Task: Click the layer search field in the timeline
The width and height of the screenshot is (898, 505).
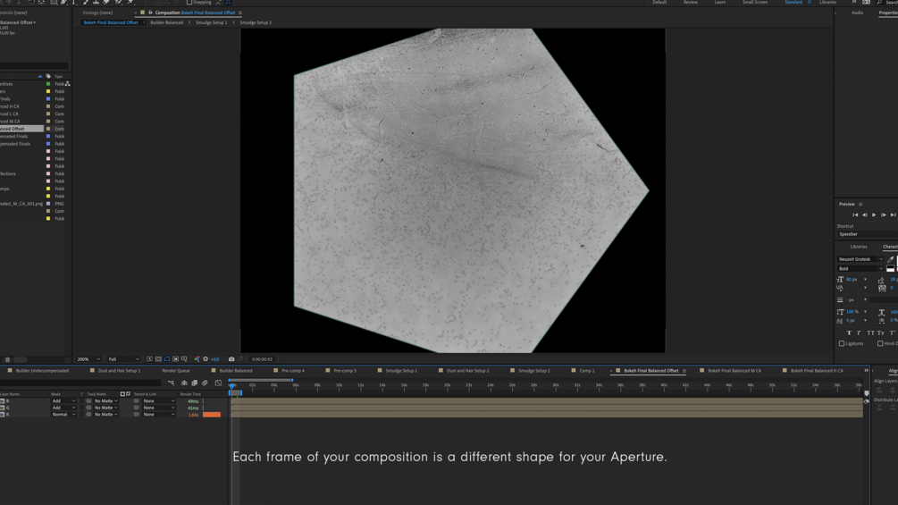Action: click(80, 383)
